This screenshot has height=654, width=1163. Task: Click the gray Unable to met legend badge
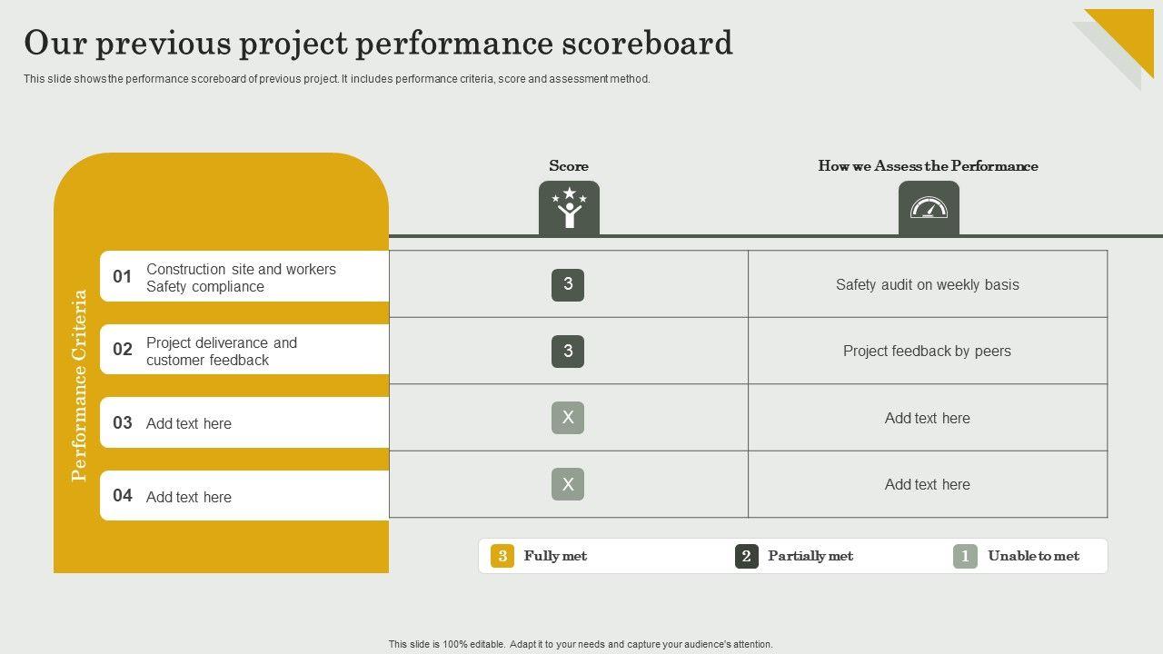pos(965,556)
